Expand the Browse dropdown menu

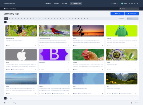tap(48, 3)
